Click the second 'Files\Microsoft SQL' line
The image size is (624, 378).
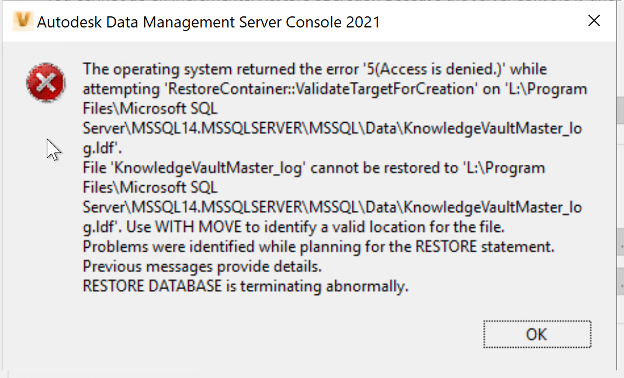(150, 188)
